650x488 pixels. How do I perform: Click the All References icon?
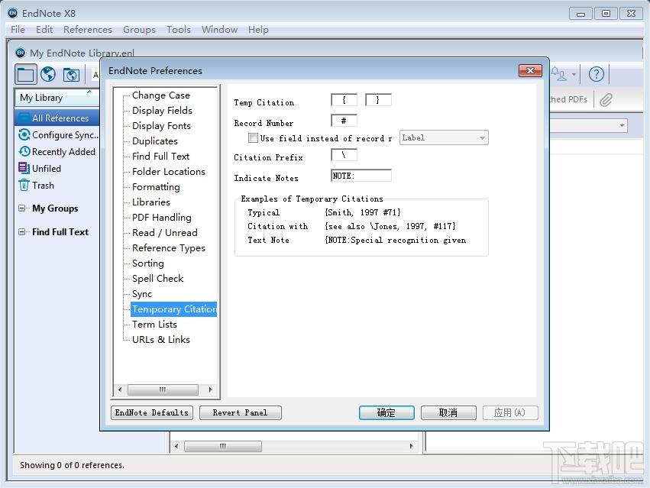[24, 118]
